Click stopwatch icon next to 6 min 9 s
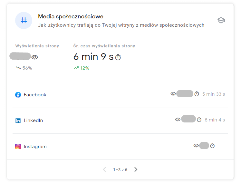The image size is (241, 184). coord(118,57)
